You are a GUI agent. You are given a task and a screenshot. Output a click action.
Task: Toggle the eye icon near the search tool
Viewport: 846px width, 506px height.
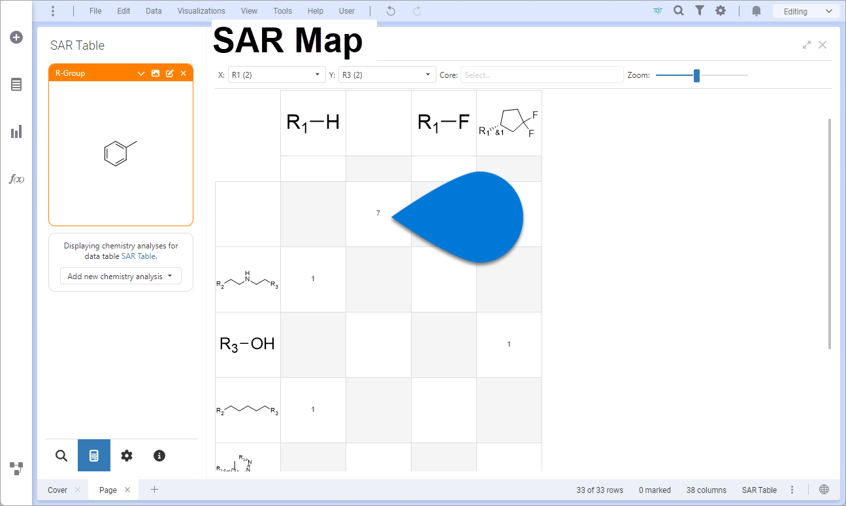point(657,10)
